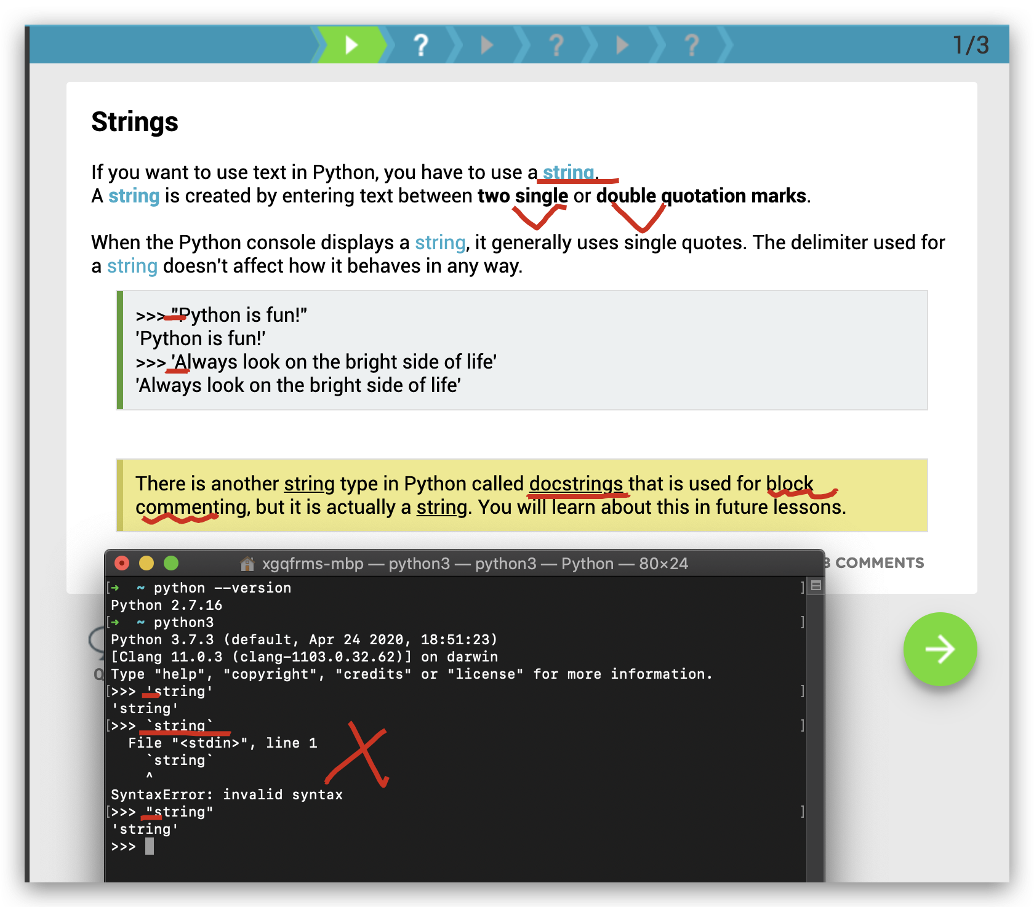The width and height of the screenshot is (1034, 907).
Task: Go to the third play lesson step
Action: [623, 45]
